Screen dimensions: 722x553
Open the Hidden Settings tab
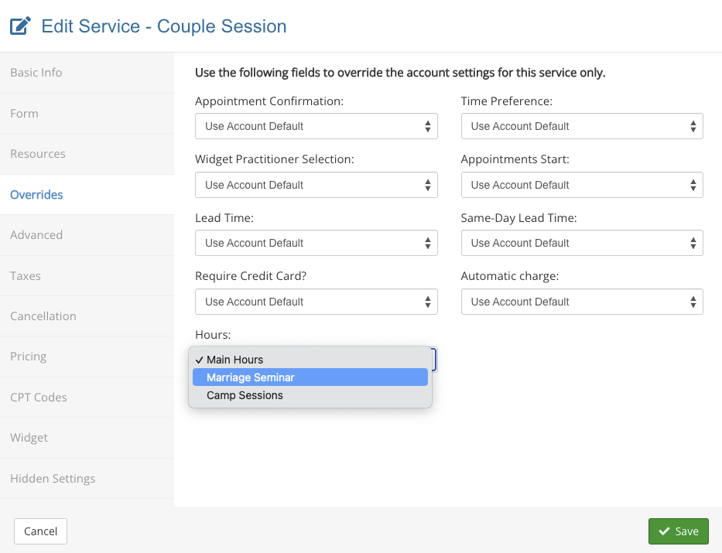[53, 479]
